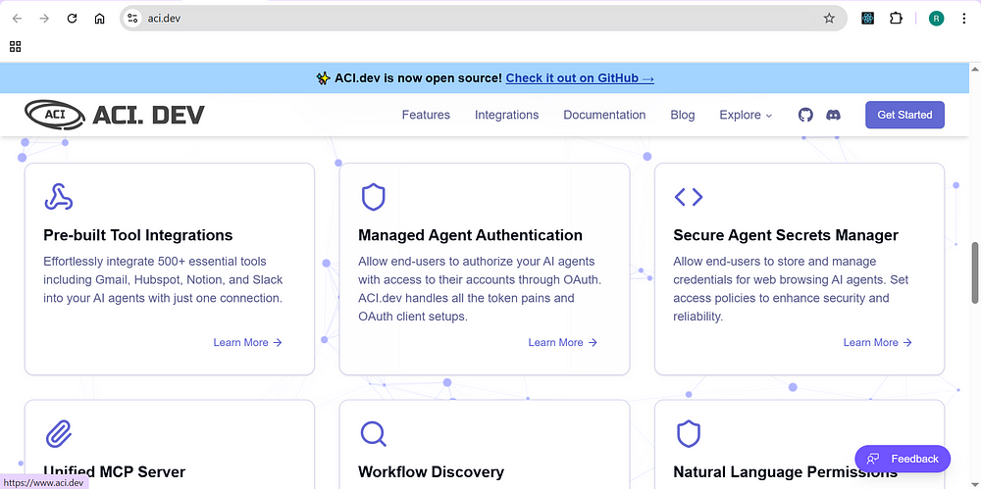
Task: Click Learn More under Secure Agent Secrets Manager
Action: [x=878, y=342]
